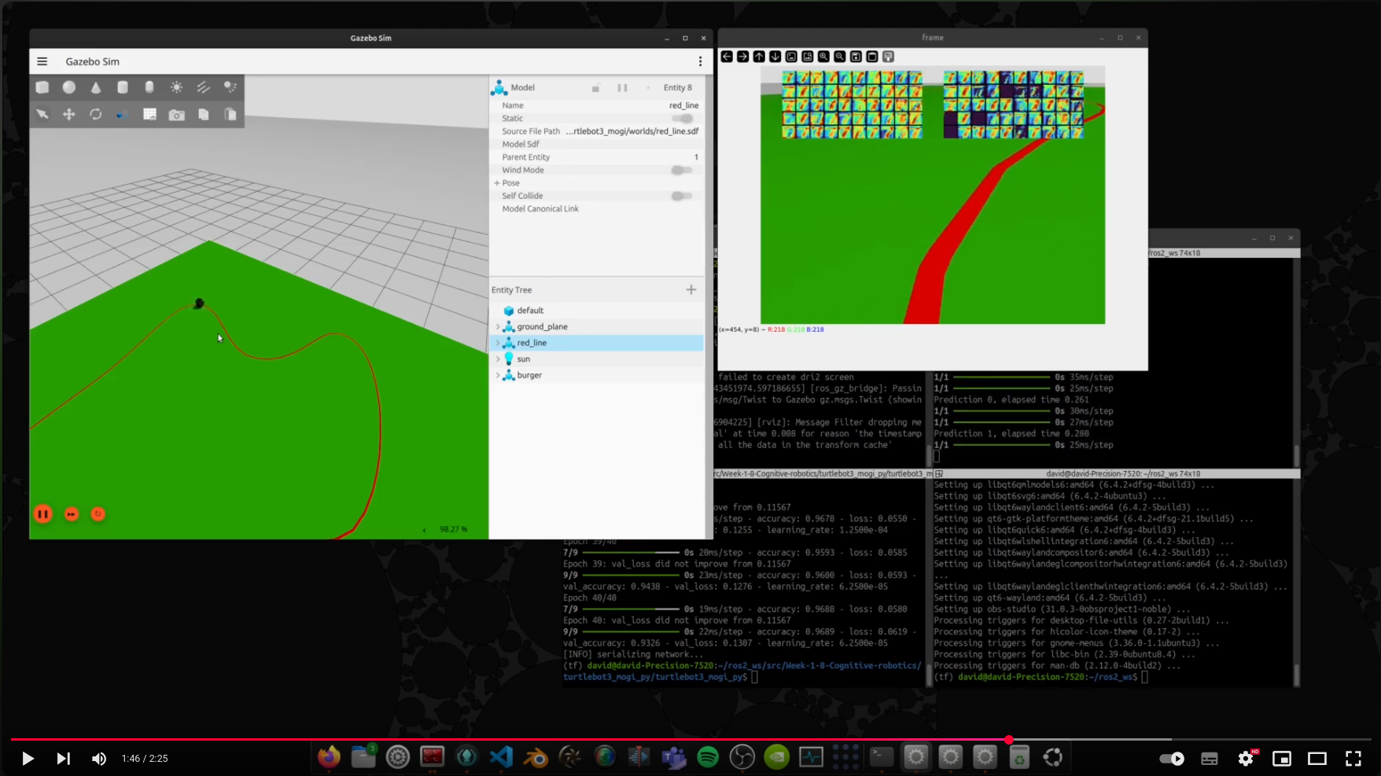Toggle the Self Collide switch

681,196
